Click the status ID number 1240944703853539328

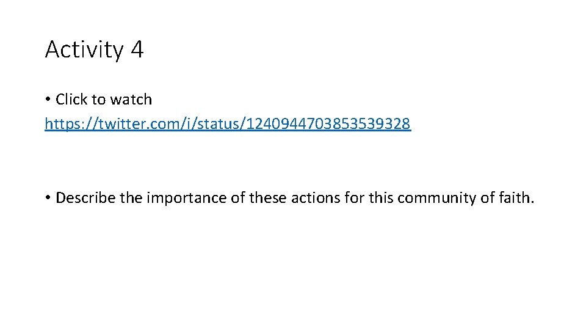click(328, 125)
